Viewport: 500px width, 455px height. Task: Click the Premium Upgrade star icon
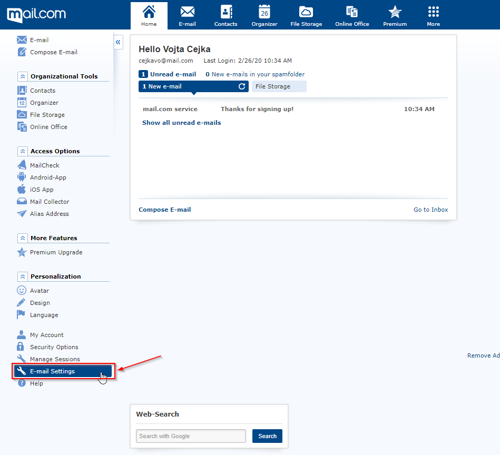[x=22, y=252]
